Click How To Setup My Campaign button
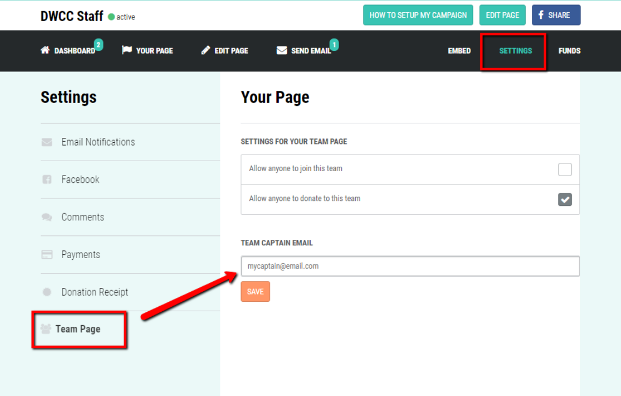The image size is (621, 396). pyautogui.click(x=418, y=15)
